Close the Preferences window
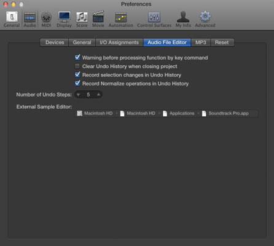274x246 pixels. (x=6, y=4)
